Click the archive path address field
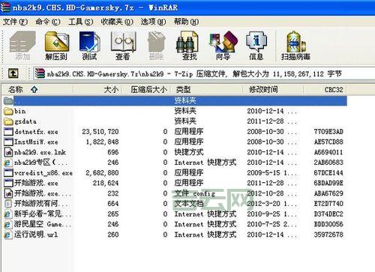 (204, 73)
